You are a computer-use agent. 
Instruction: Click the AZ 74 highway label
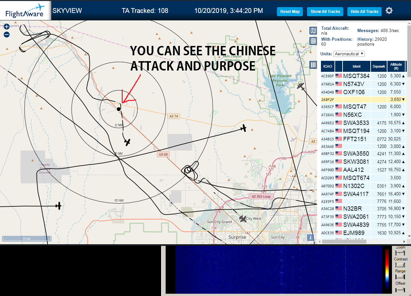point(174,116)
